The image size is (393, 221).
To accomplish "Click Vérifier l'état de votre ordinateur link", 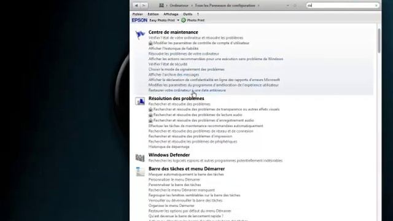I will 196,38.
